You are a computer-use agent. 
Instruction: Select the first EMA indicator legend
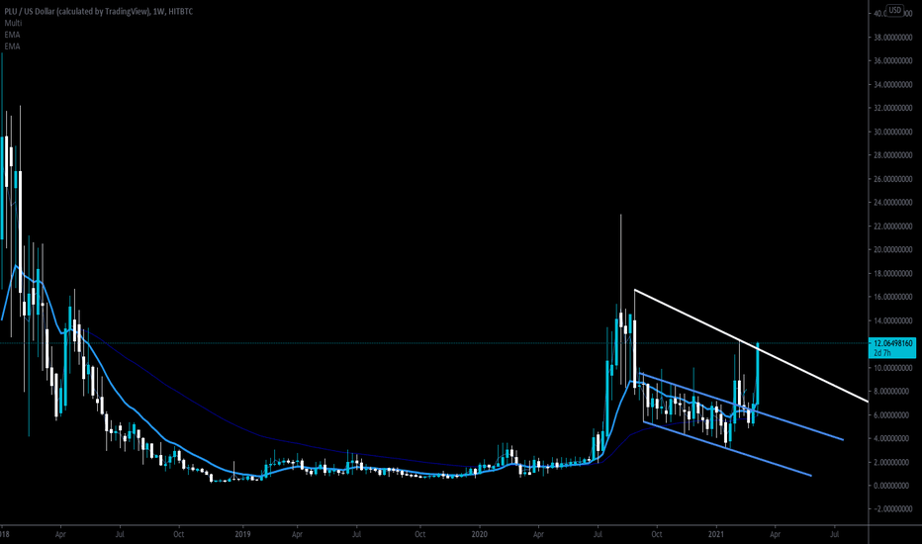click(x=12, y=35)
